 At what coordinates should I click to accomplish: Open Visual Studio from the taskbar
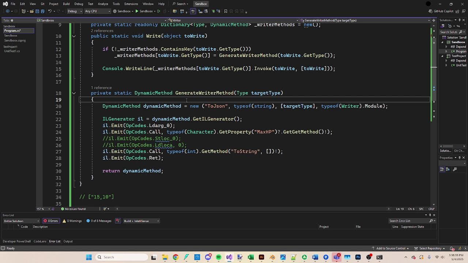coord(229,257)
